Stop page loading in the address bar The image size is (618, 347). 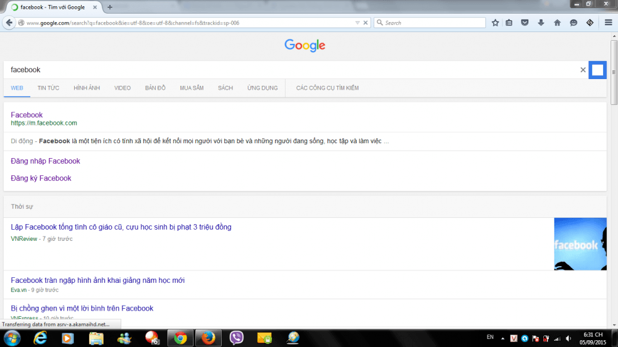[365, 23]
